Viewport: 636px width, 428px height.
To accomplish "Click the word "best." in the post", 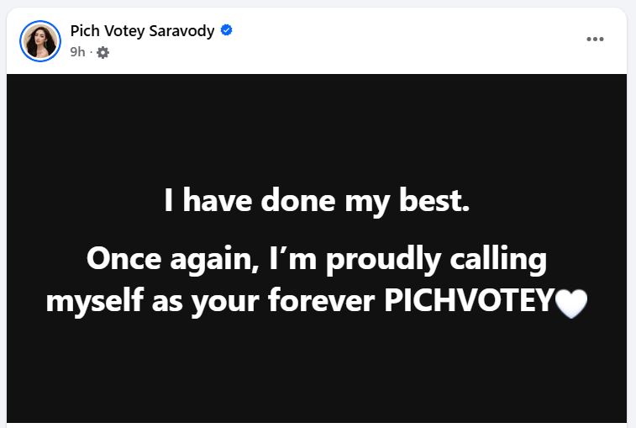I will pyautogui.click(x=434, y=200).
